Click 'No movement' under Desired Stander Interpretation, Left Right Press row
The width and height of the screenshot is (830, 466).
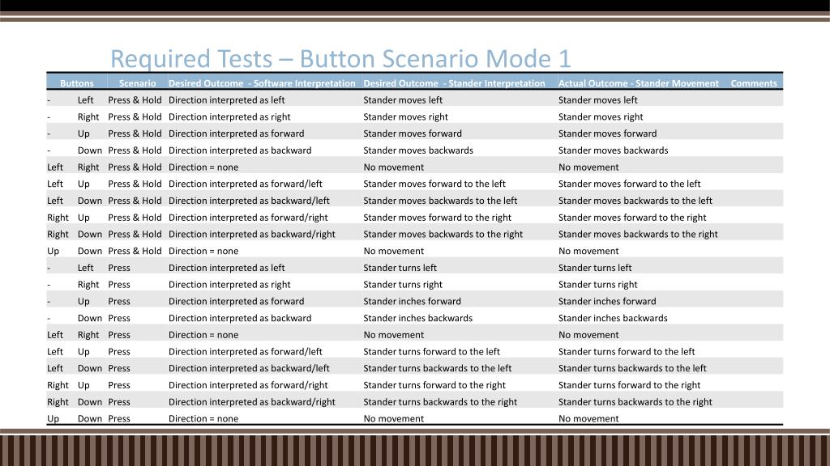point(393,335)
